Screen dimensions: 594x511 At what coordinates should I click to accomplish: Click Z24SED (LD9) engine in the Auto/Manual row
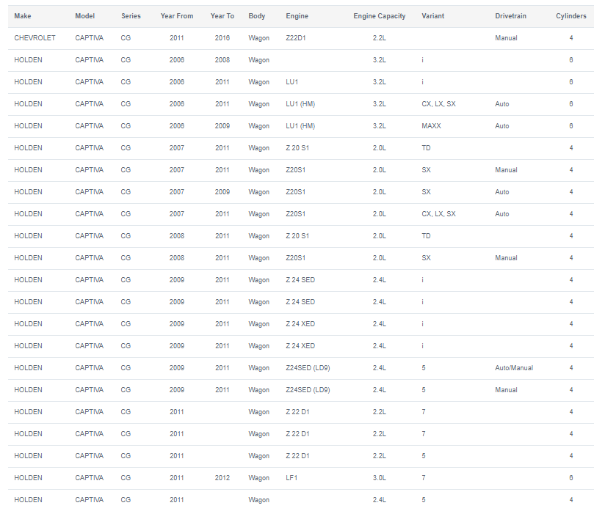(308, 367)
